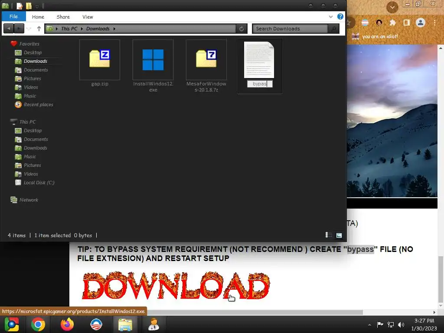Click the Properties quick access toolbar icon
This screenshot has height=333, width=444.
[x=20, y=6]
